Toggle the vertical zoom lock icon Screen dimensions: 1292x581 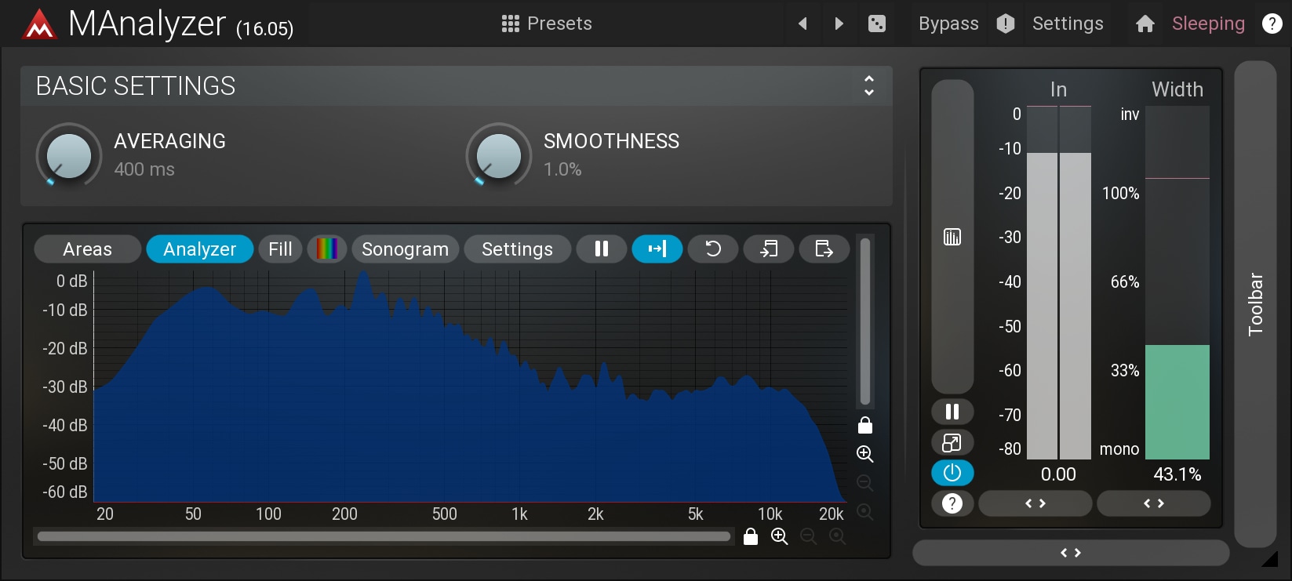click(x=865, y=425)
